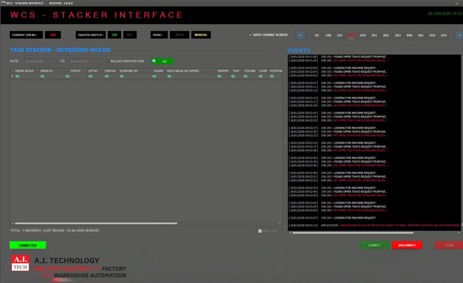
Task: Export the task list via Excel (CSV) icon
Action: 268,231
